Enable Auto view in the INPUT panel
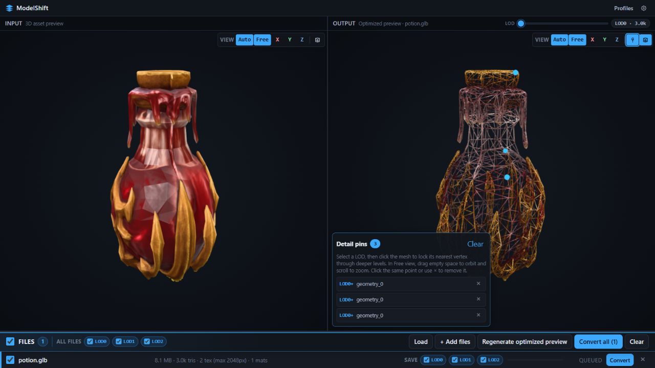The image size is (655, 368). point(245,40)
